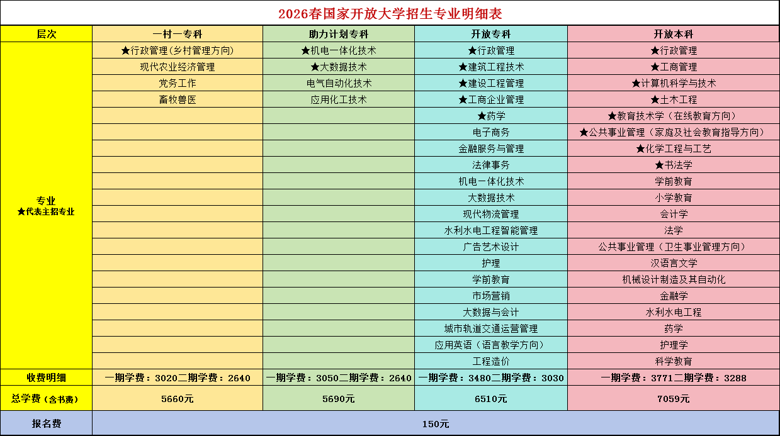This screenshot has height=436, width=780.
Task: Click the 150元 registration fee cell
Action: click(436, 423)
